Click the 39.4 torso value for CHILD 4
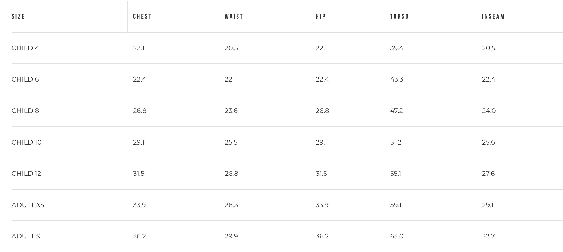Viewport: 563px width, 252px height. pyautogui.click(x=397, y=48)
